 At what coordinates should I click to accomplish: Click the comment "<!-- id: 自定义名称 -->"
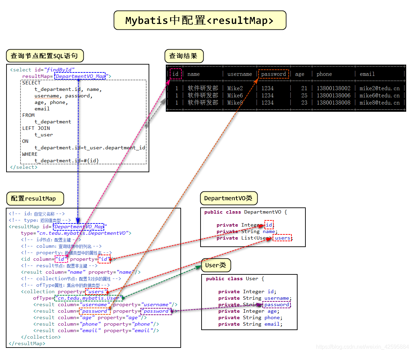pyautogui.click(x=37, y=214)
